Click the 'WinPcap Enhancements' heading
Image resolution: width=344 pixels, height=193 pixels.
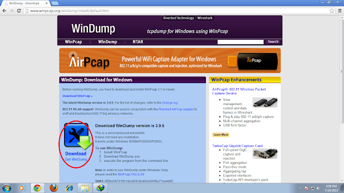pyautogui.click(x=236, y=80)
